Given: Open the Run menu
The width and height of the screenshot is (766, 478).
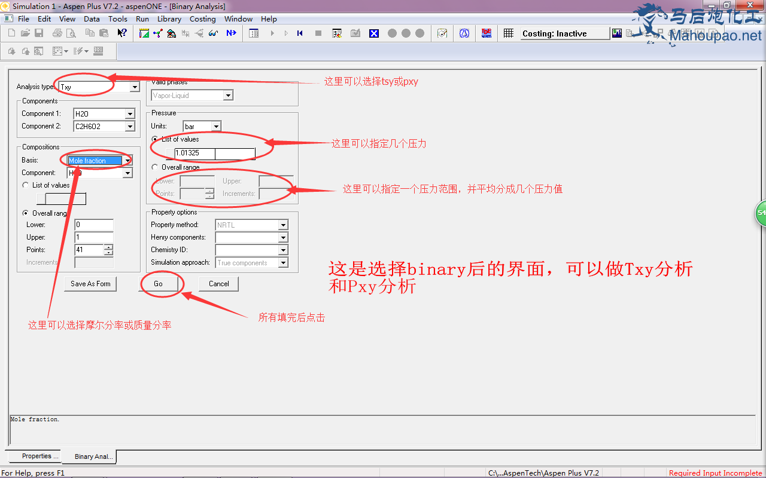Looking at the screenshot, I should [142, 19].
